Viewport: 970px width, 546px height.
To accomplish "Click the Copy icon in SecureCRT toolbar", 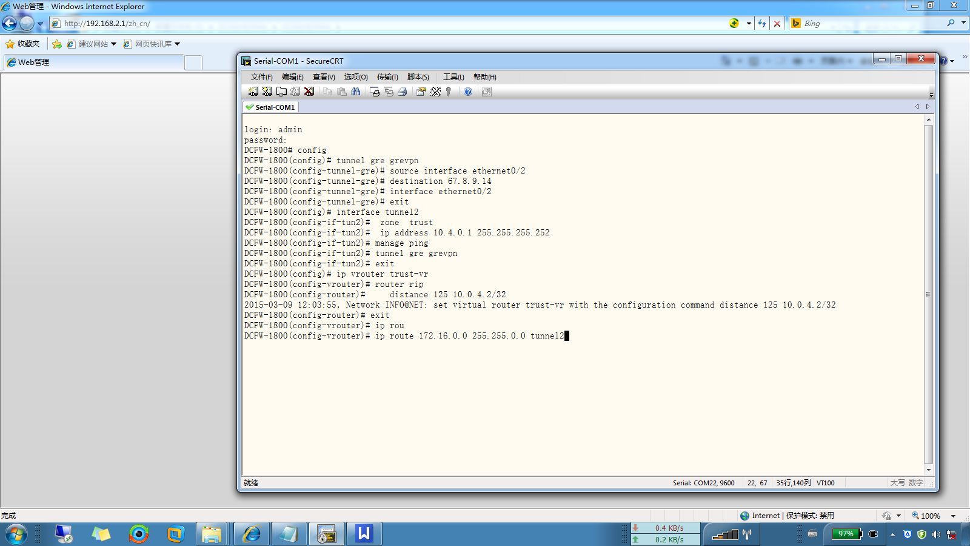I will 327,92.
